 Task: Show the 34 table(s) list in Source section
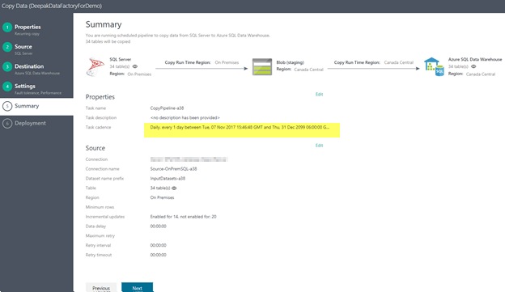tap(174, 188)
